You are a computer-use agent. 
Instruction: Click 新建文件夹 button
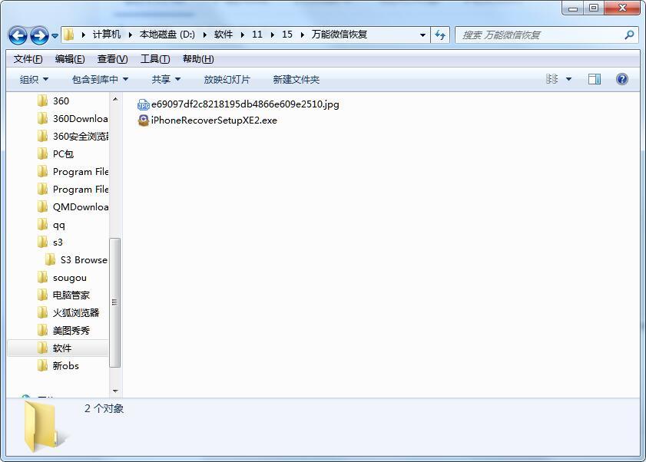tap(296, 80)
